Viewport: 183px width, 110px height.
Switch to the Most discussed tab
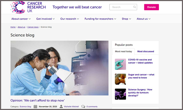(146, 51)
